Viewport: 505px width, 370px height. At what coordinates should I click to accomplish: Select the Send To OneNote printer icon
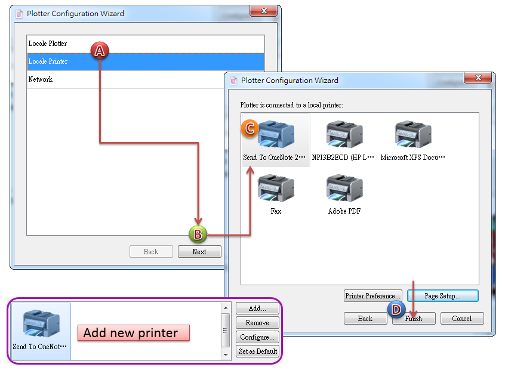tap(276, 137)
